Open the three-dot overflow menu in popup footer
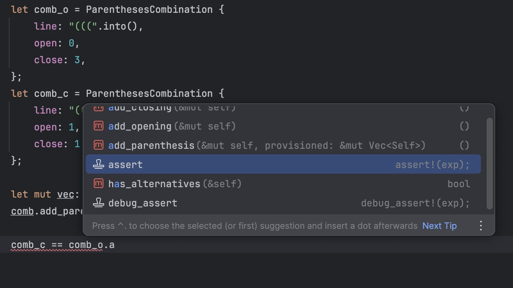Viewport: 513px width, 288px height. click(x=481, y=226)
